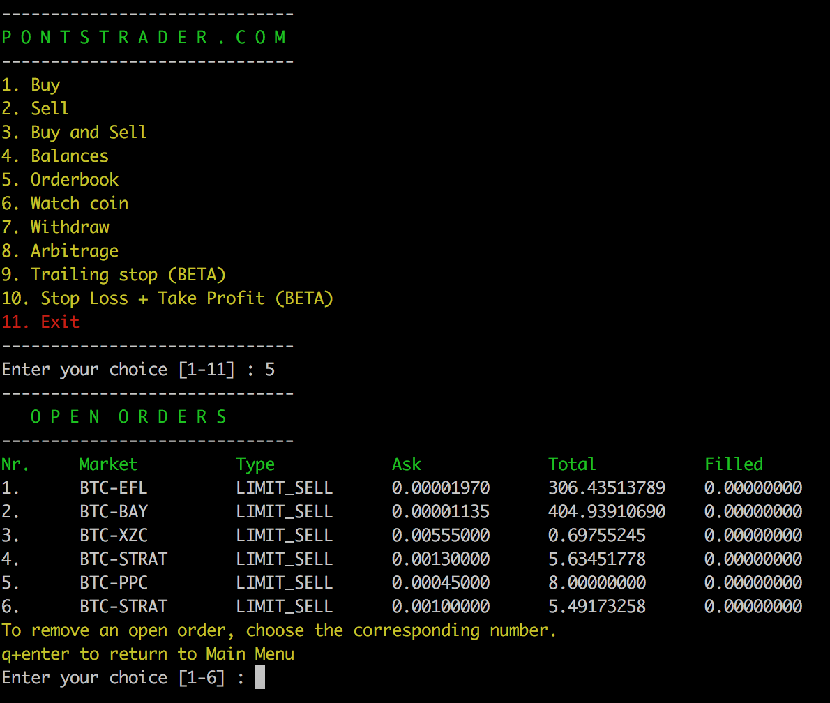This screenshot has height=703, width=830.
Task: Click the 'Filled' column header
Action: [x=734, y=464]
